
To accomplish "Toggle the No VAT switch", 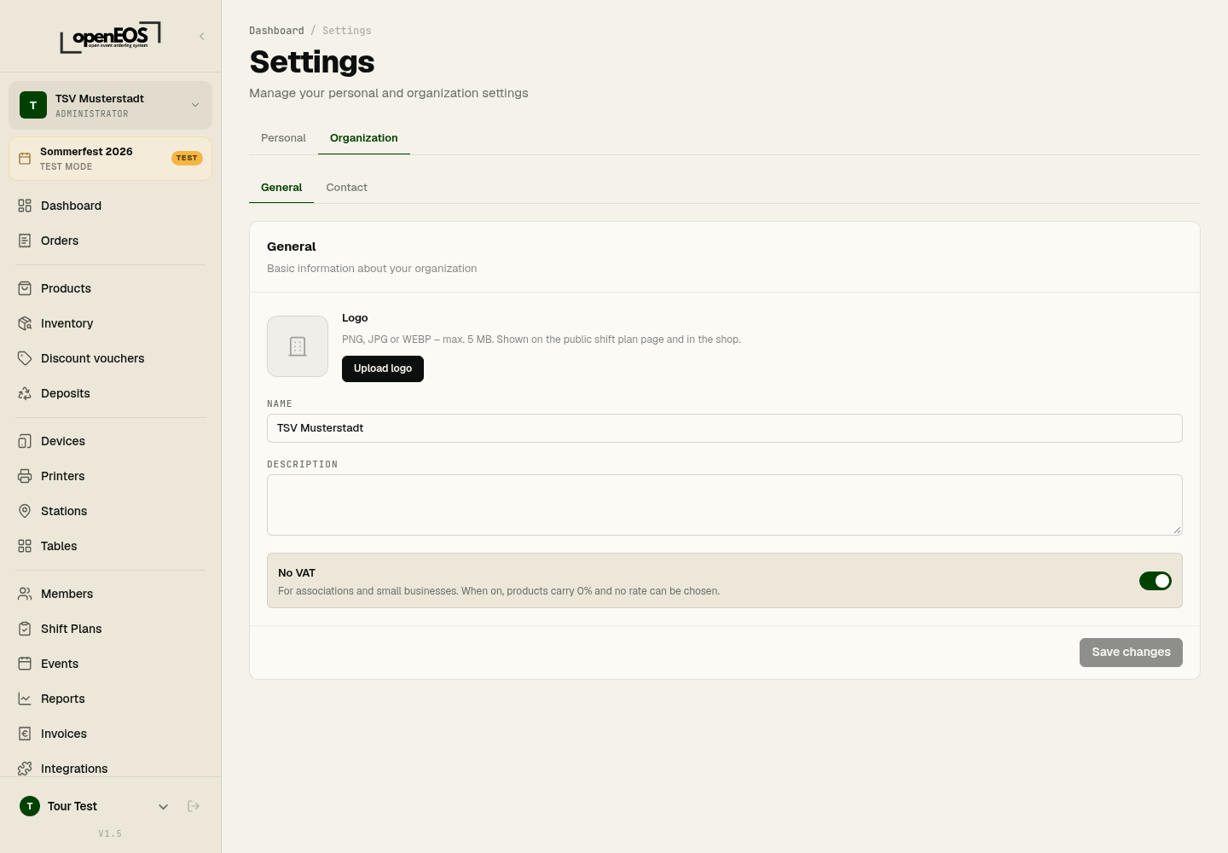I will point(1156,581).
